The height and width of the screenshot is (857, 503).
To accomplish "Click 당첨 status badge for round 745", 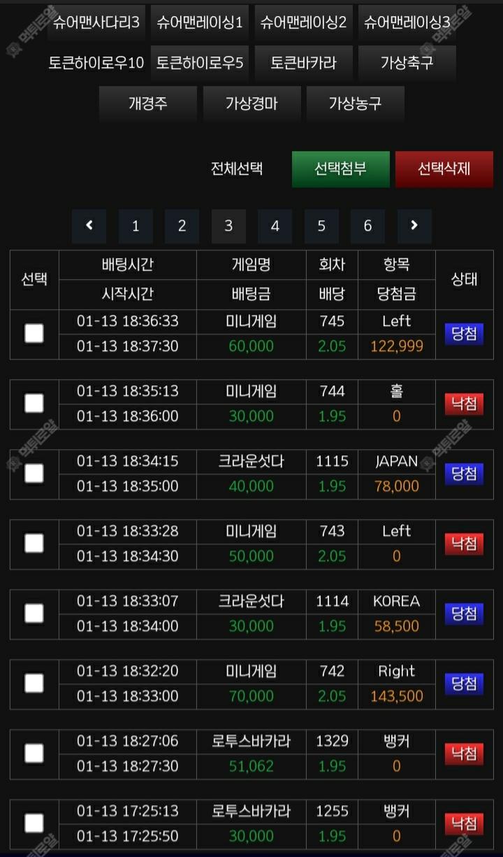I will [x=464, y=334].
